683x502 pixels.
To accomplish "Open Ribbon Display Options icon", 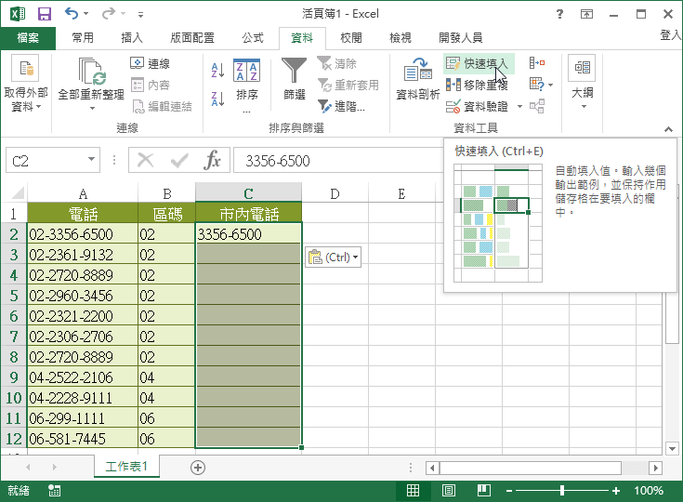I will click(x=586, y=14).
